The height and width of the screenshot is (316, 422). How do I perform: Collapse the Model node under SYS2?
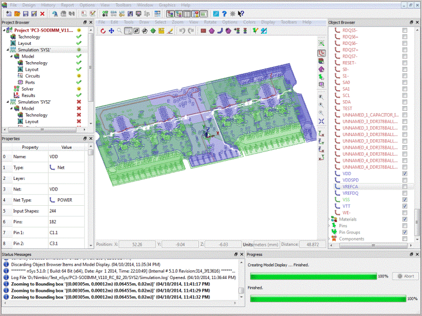click(12, 109)
